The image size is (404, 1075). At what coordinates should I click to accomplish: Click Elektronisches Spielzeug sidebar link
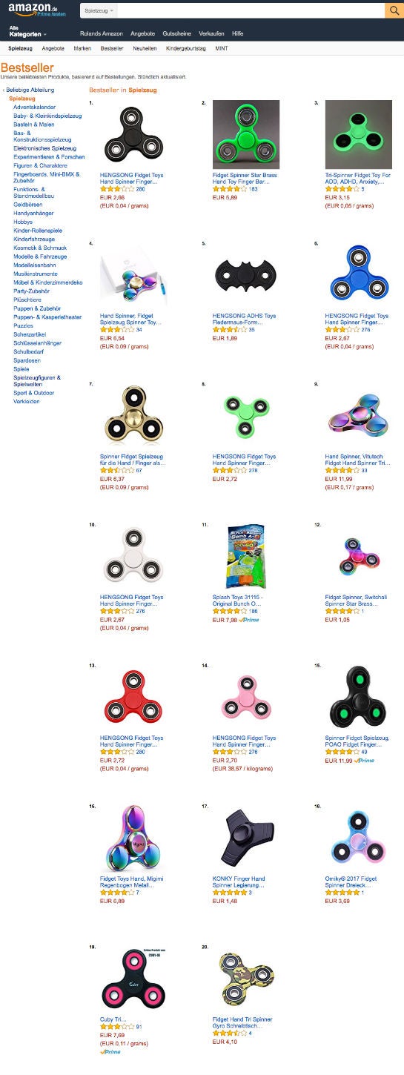coord(44,148)
